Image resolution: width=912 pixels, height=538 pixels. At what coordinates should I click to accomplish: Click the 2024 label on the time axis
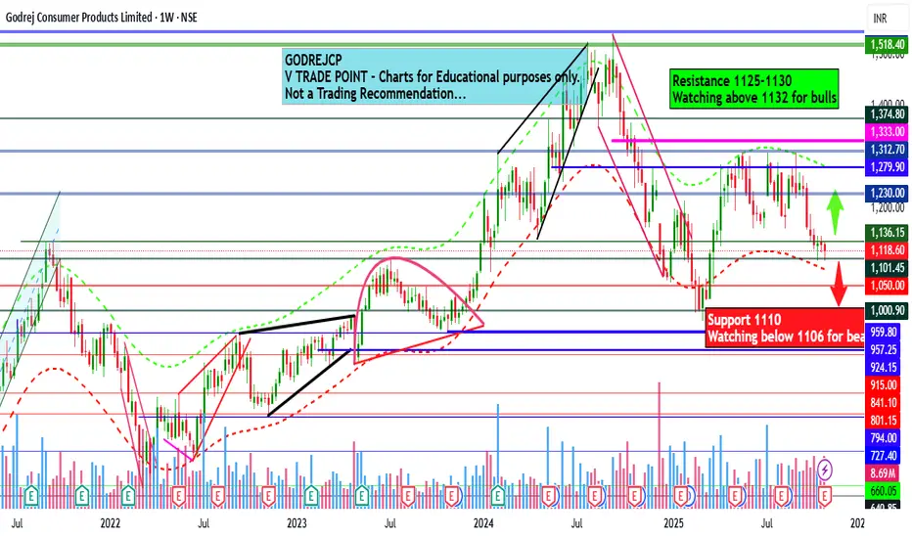[483, 523]
